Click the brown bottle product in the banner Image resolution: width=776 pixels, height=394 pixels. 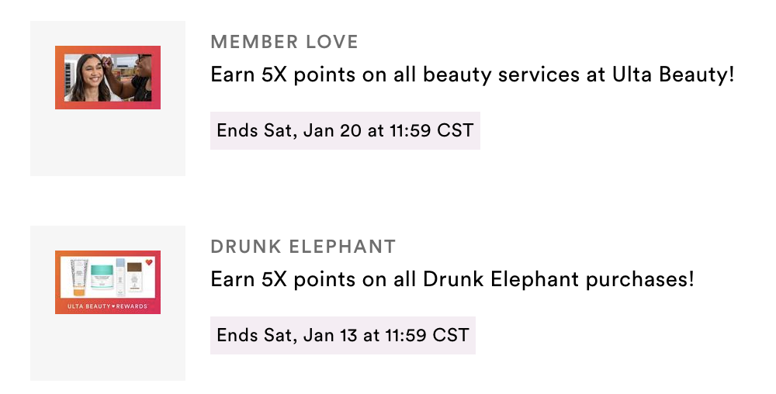134,277
